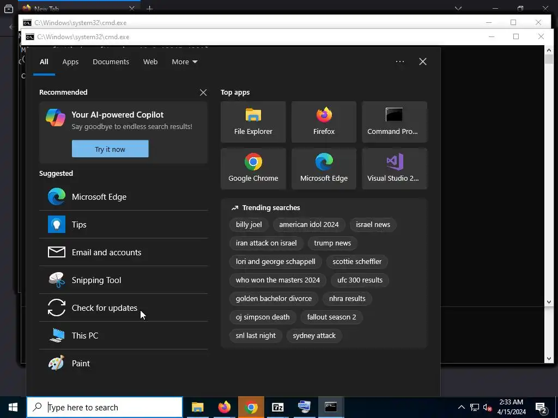Search trending oj simpson death

[263, 317]
